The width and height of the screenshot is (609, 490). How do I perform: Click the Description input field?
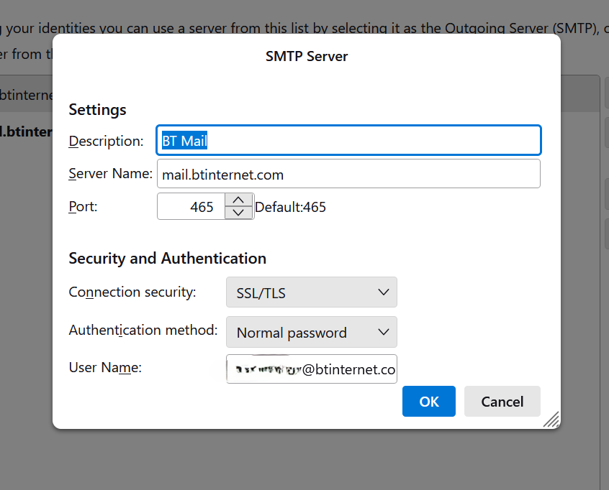pyautogui.click(x=348, y=140)
